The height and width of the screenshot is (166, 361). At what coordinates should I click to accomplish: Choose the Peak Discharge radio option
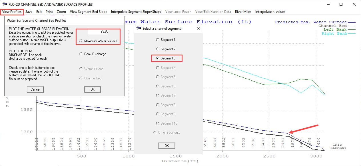[x=81, y=54]
